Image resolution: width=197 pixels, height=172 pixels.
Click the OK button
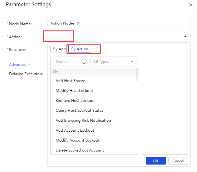pyautogui.click(x=156, y=161)
